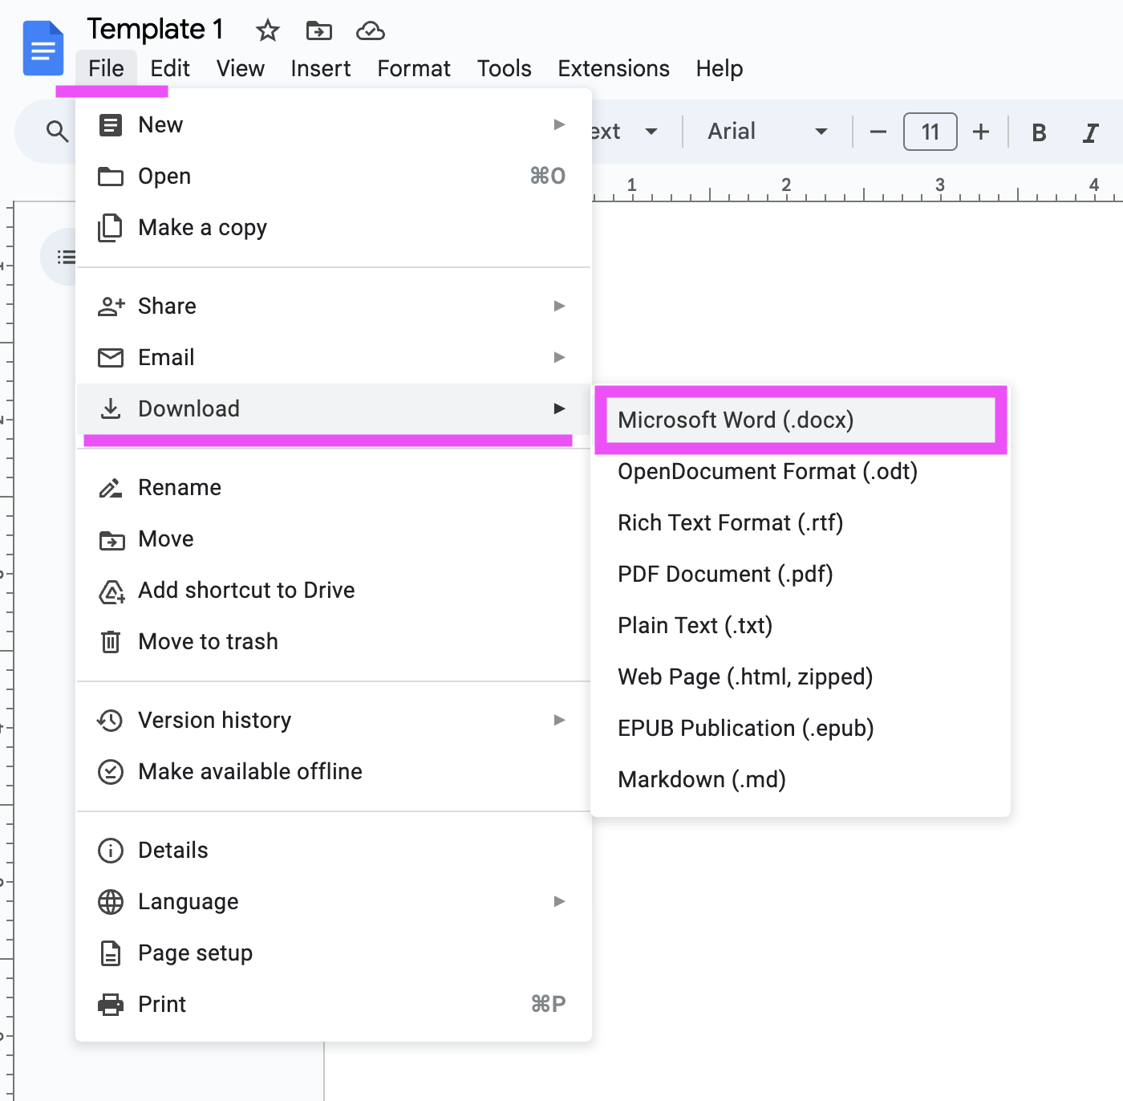Open the Help menu
Image resolution: width=1123 pixels, height=1101 pixels.
tap(718, 68)
